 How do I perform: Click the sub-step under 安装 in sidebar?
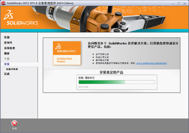click(12, 69)
